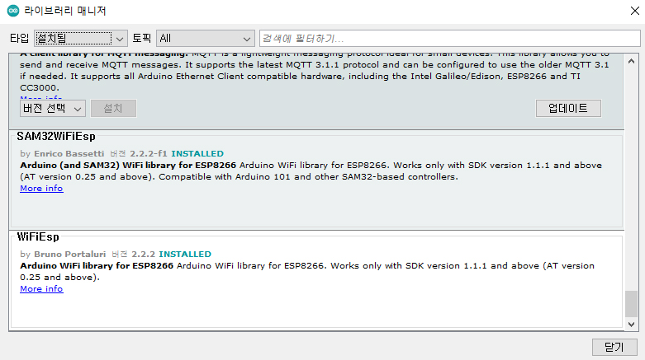Click the Arduino logo icon in title bar
This screenshot has width=645, height=360.
pyautogui.click(x=13, y=11)
